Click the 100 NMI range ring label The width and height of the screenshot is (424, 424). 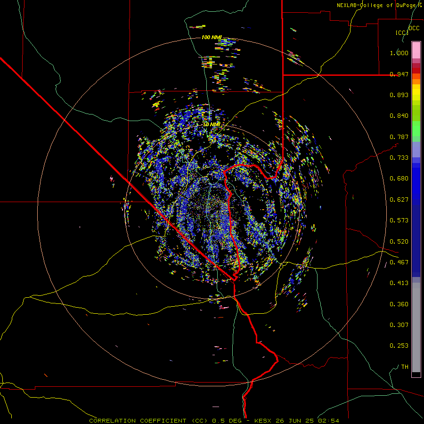coord(212,37)
